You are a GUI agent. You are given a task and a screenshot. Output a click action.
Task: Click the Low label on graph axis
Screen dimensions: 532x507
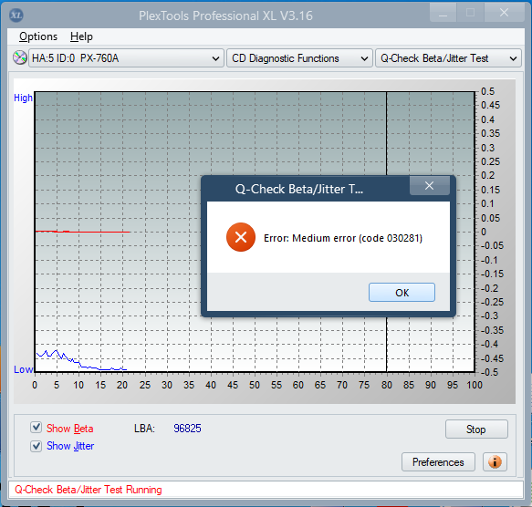click(23, 369)
